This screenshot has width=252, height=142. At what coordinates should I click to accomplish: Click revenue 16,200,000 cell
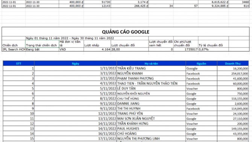point(233,69)
